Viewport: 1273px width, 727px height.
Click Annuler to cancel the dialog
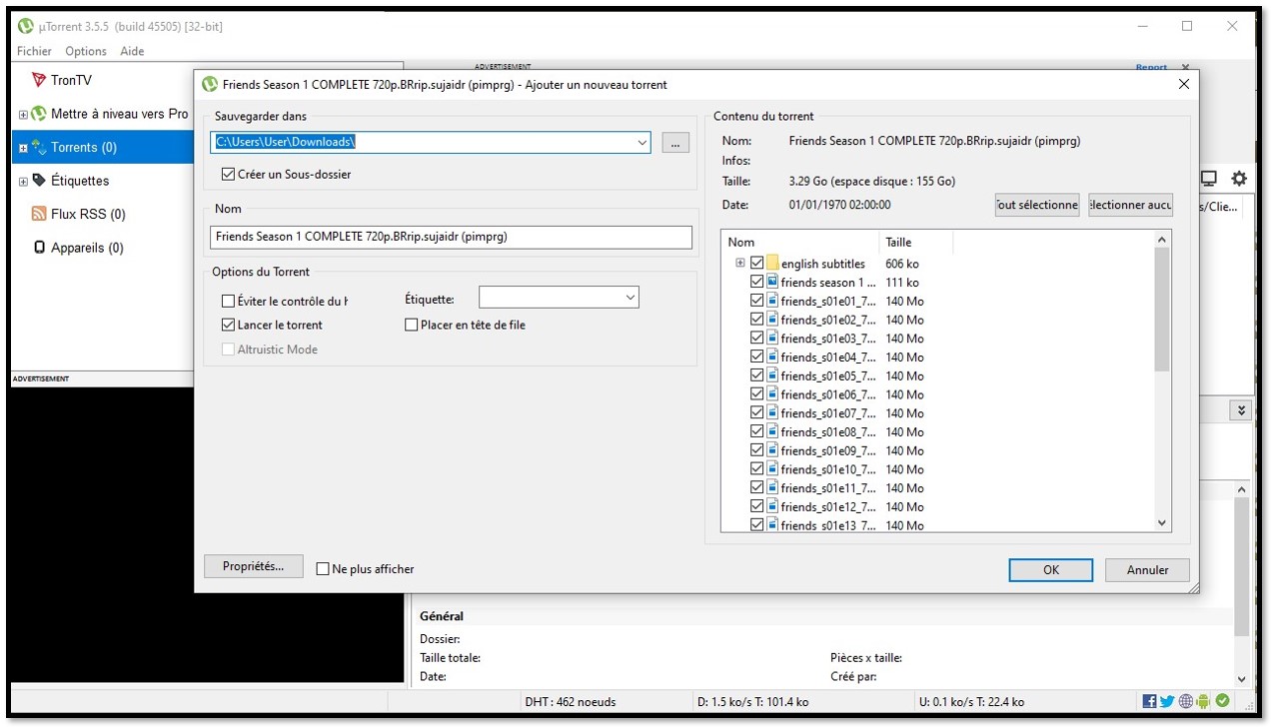click(1147, 569)
